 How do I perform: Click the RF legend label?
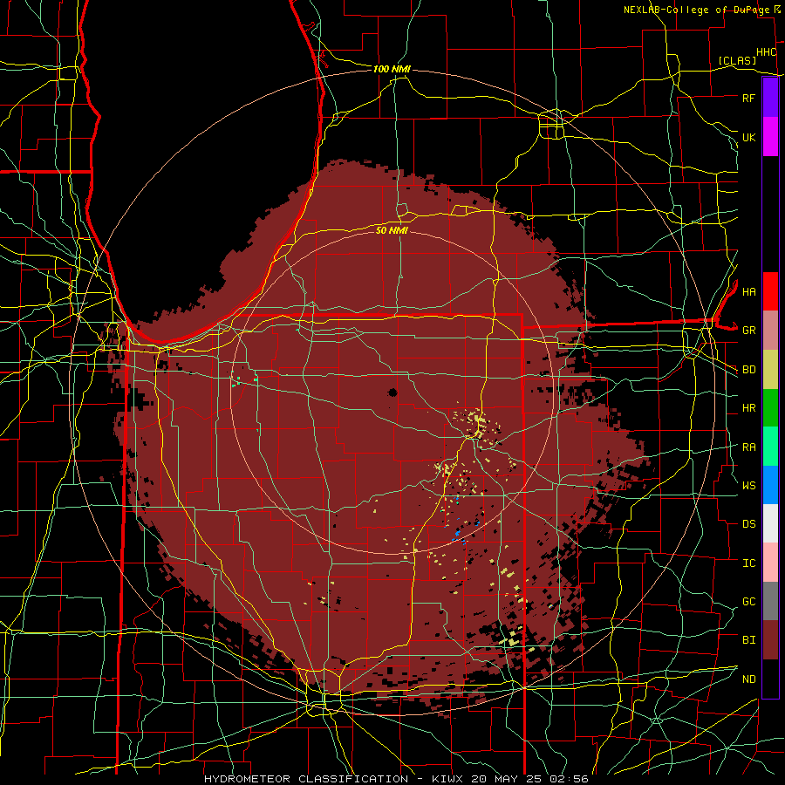pos(748,98)
